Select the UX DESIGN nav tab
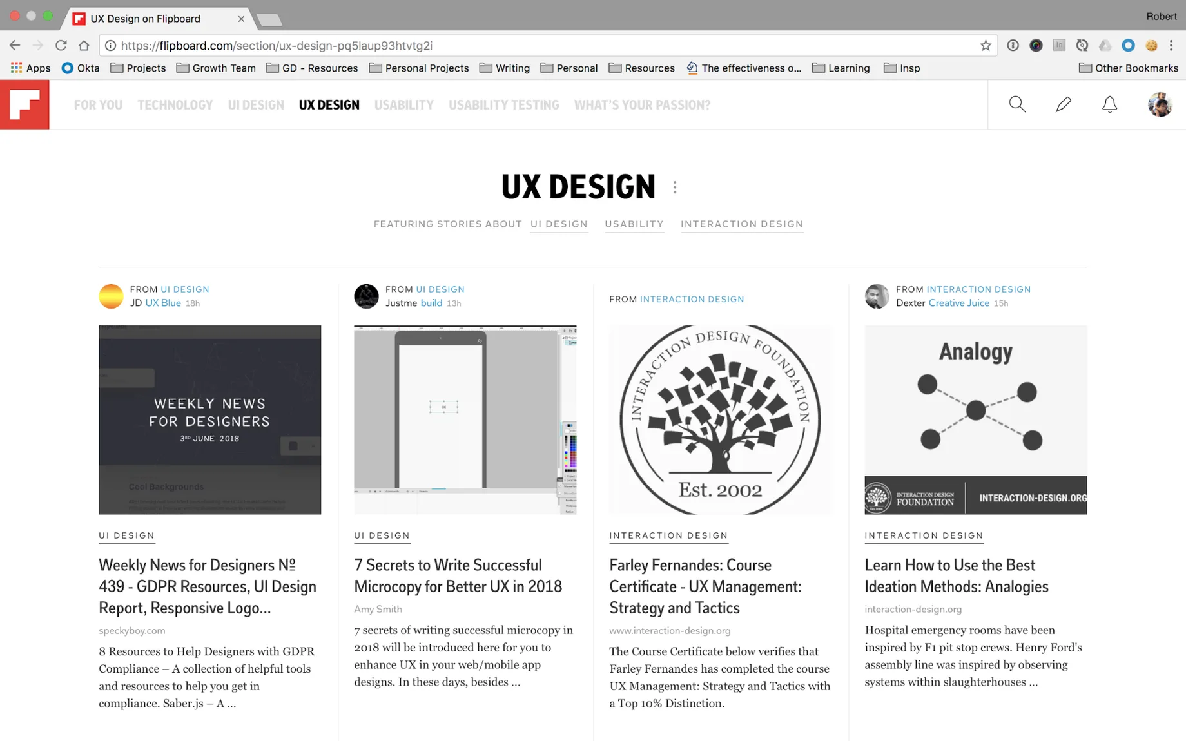This screenshot has height=741, width=1186. [329, 104]
